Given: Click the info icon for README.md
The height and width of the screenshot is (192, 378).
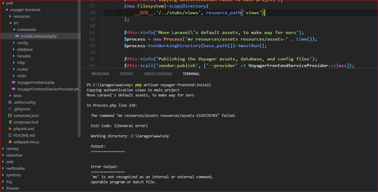Looking at the screenshot, I should pos(10,135).
